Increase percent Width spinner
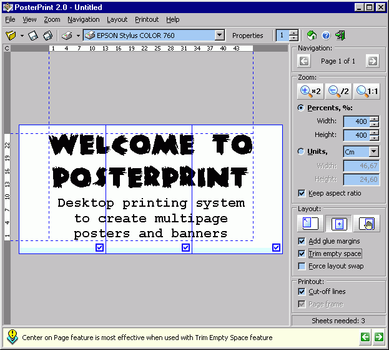The width and height of the screenshot is (389, 350). (374, 118)
